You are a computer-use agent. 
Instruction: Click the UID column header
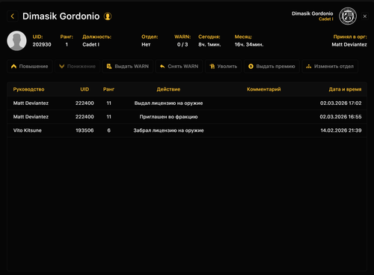pyautogui.click(x=85, y=89)
